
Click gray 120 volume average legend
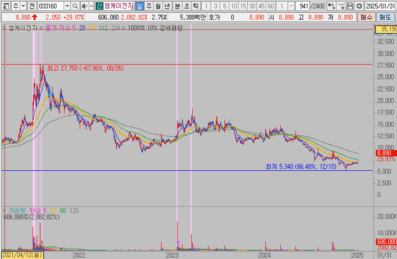pyautogui.click(x=74, y=210)
